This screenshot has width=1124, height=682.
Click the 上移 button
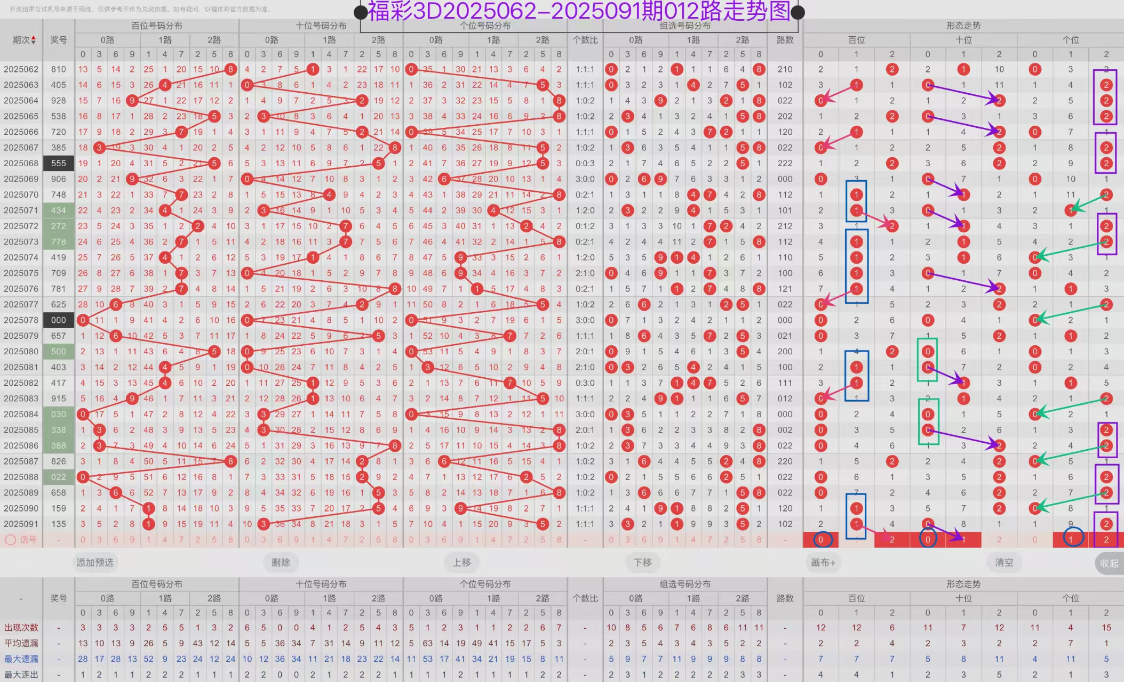[x=462, y=562]
